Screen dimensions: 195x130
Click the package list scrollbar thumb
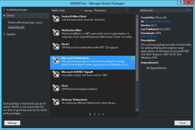(137, 49)
